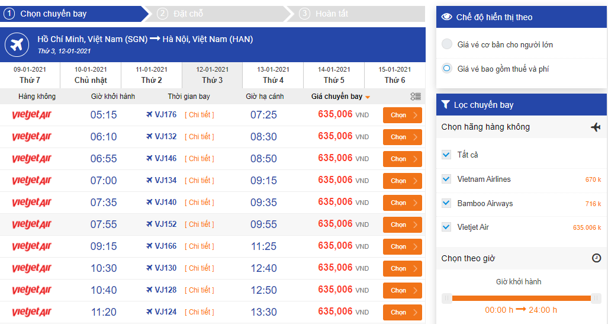Click the 670 k price beside Vietnam Airlines
Image resolution: width=608 pixels, height=324 pixels.
click(593, 179)
